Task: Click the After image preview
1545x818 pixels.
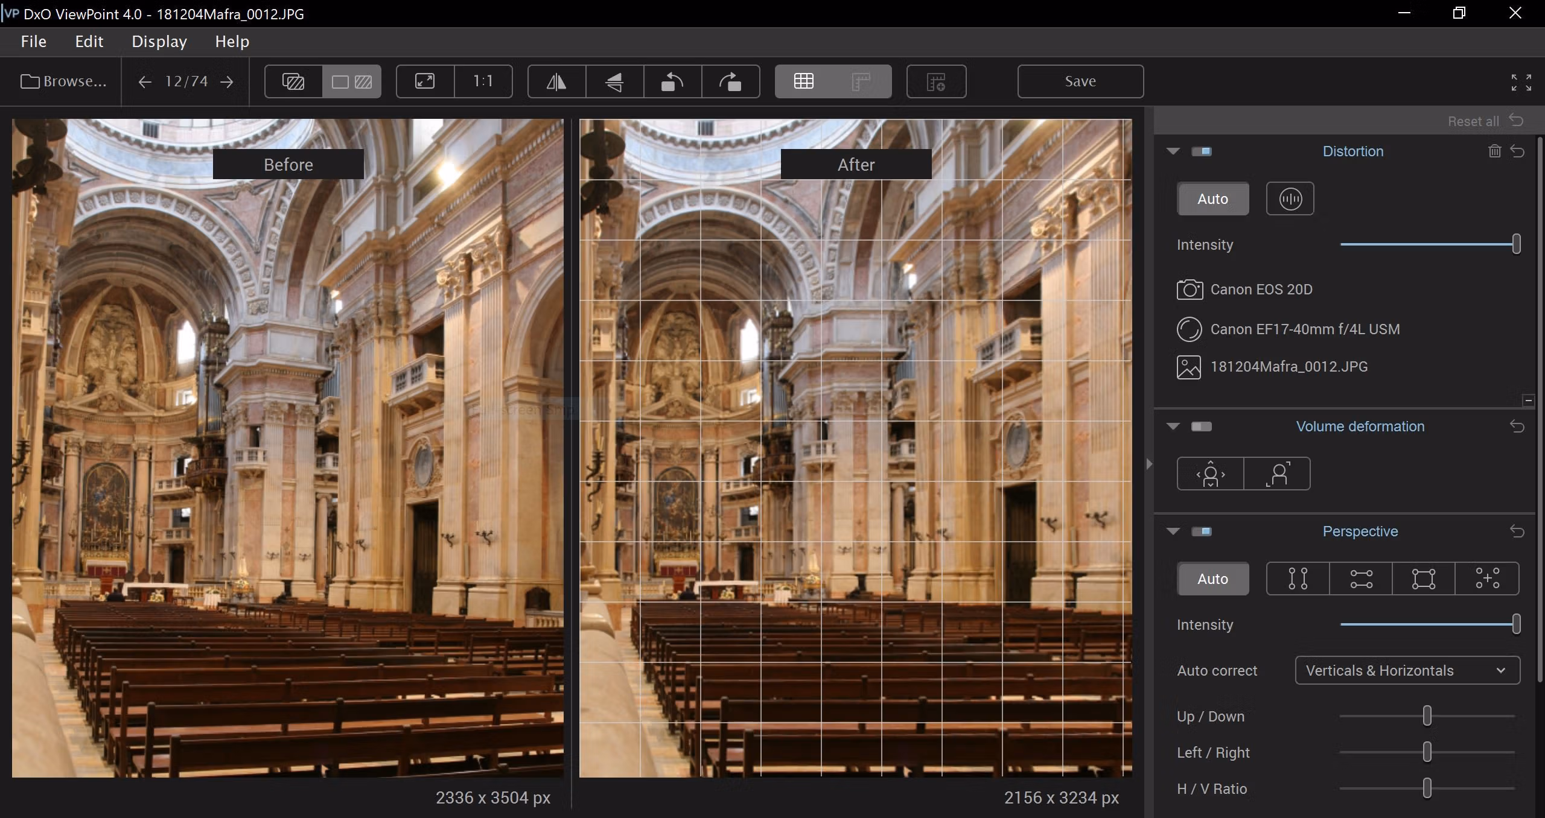Action: 856,448
